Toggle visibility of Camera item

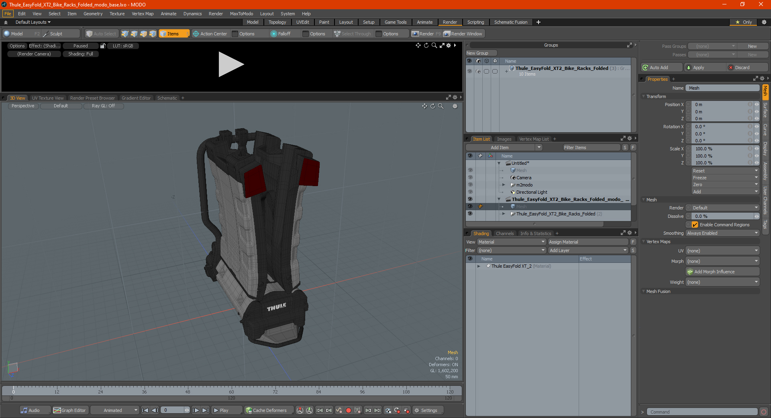(470, 177)
